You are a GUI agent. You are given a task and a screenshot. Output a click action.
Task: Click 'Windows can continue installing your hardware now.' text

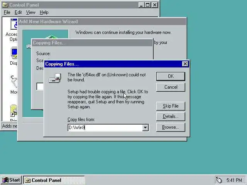pos(123,32)
